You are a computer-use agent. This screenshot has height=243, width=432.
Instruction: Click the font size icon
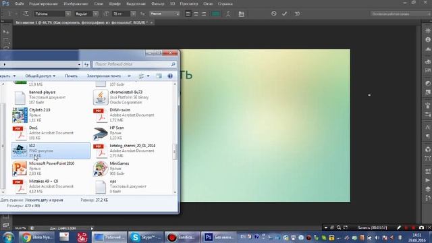(x=107, y=13)
